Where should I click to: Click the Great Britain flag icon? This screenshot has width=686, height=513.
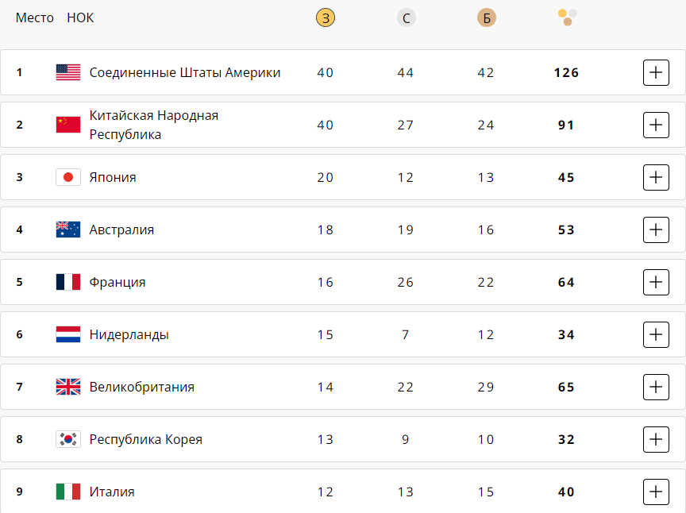68,387
